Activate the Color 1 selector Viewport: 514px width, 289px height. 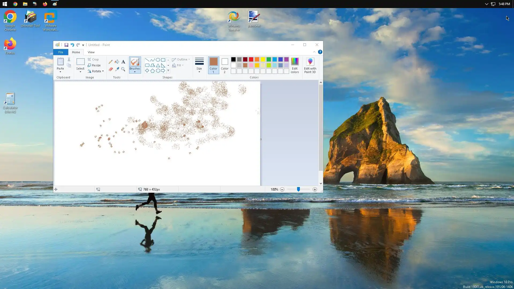coord(213,65)
